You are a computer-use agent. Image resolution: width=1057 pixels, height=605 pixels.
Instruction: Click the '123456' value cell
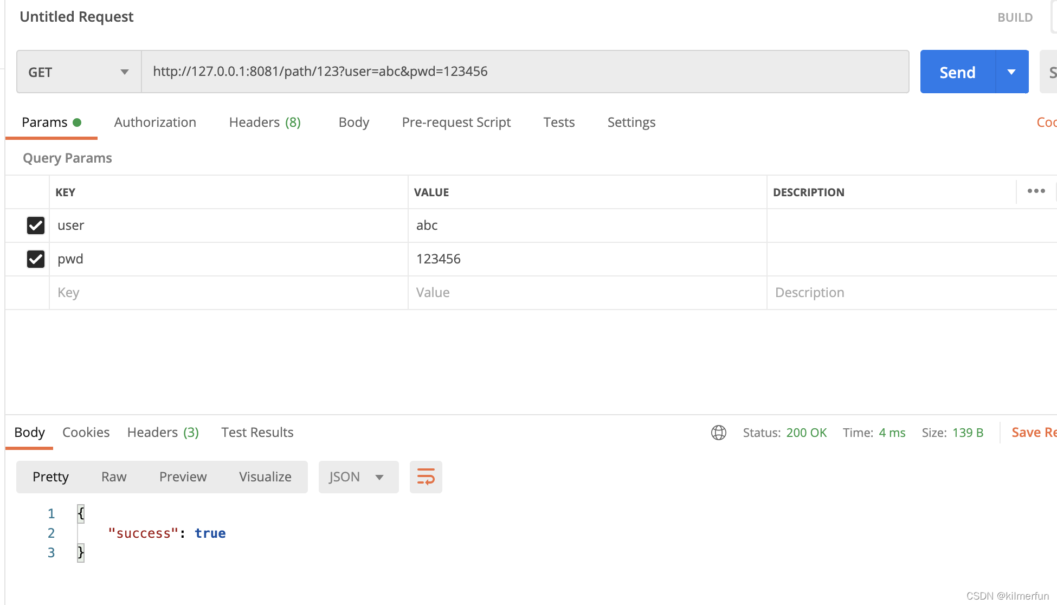[x=587, y=259]
